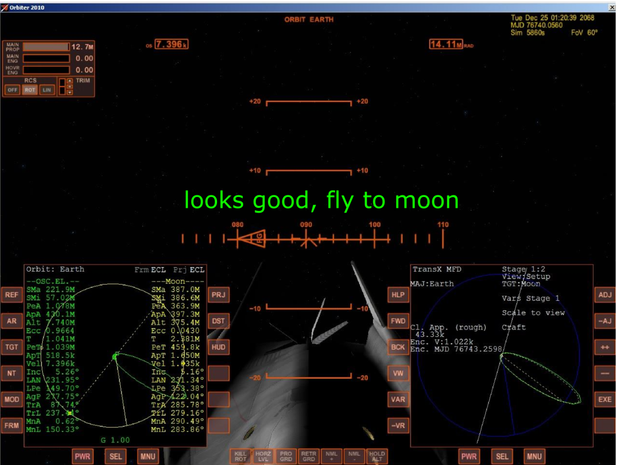Click the Orbit: Earth MFD title
Image resolution: width=617 pixels, height=465 pixels.
[x=56, y=269]
